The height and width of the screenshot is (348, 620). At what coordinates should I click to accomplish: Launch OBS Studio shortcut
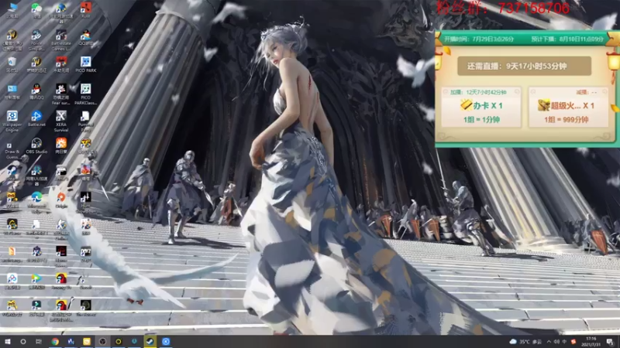click(x=36, y=145)
